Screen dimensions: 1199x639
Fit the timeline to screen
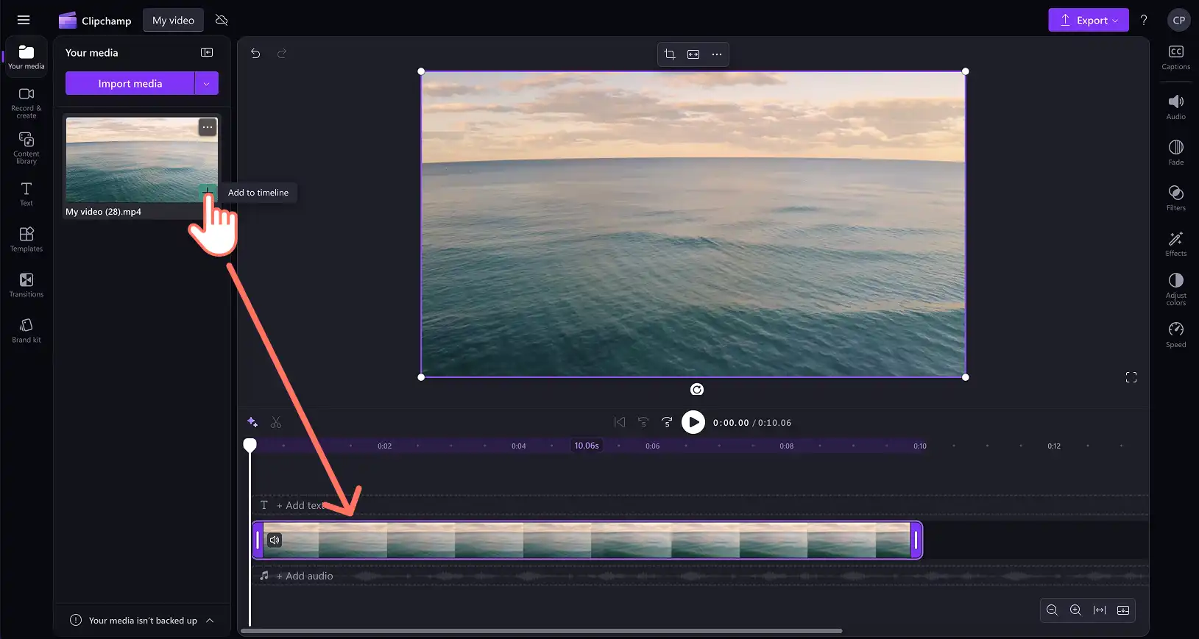click(1100, 610)
